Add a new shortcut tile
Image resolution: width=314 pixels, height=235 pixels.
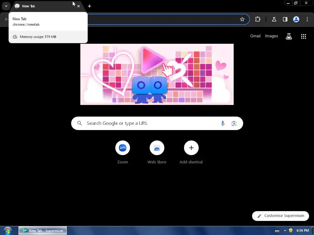tap(191, 152)
